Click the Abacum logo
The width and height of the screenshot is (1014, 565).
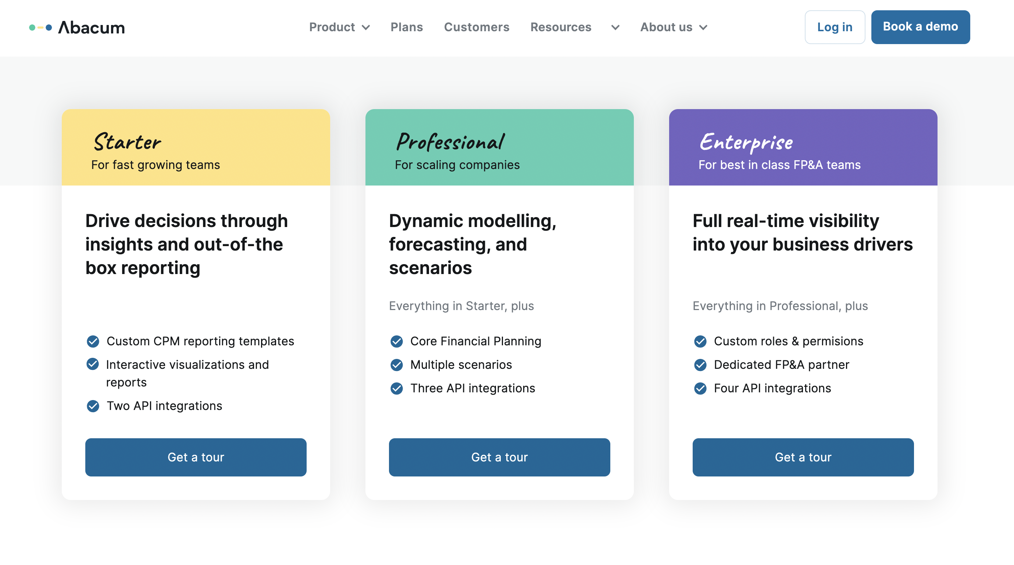pyautogui.click(x=77, y=27)
